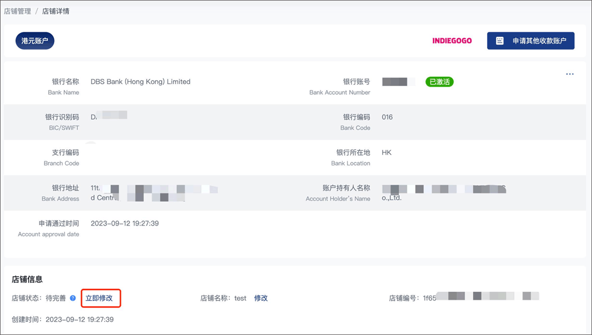Viewport: 592px width, 335px height.
Task: Open the three-dot more options menu
Action: [x=570, y=74]
